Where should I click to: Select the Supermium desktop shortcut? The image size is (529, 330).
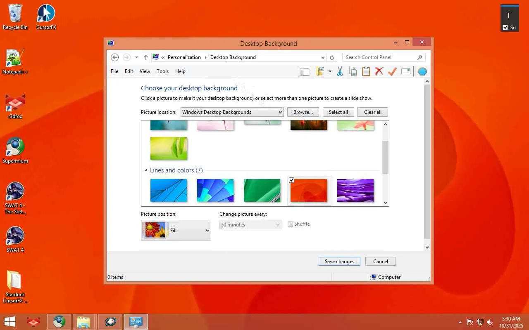[x=15, y=151]
